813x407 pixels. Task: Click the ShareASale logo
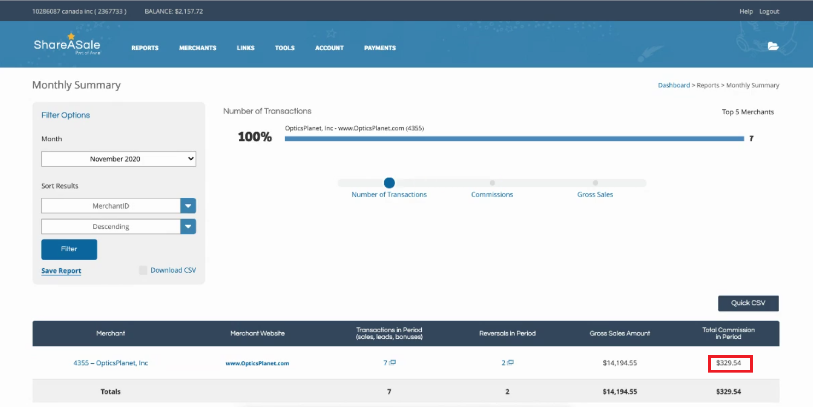[67, 44]
